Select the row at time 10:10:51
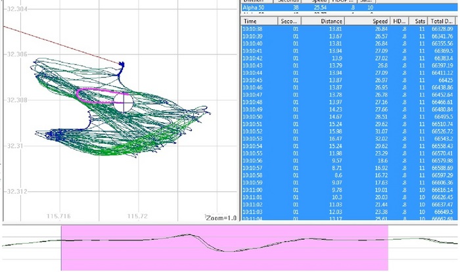Screen dimensions: 460x272 [349, 124]
